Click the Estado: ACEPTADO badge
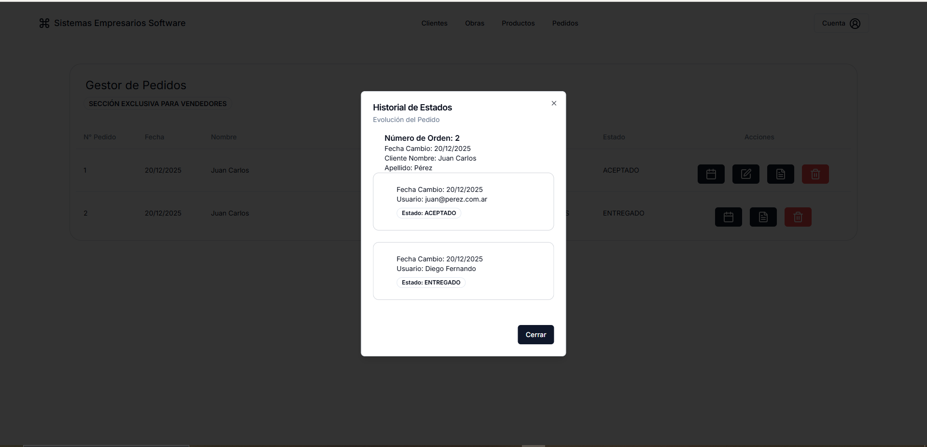This screenshot has width=927, height=447. point(429,213)
